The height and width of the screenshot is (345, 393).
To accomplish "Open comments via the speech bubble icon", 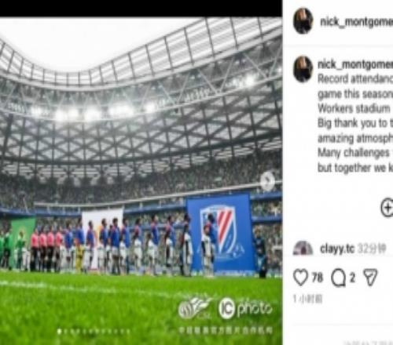I will click(x=338, y=278).
